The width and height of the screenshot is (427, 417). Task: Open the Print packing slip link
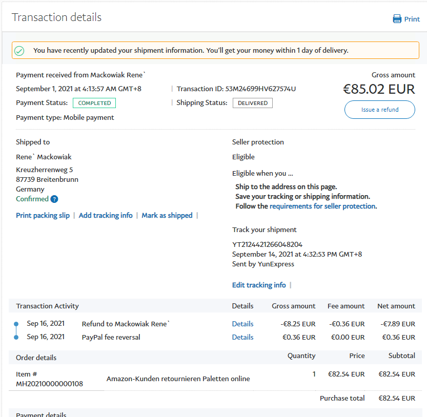tap(43, 216)
